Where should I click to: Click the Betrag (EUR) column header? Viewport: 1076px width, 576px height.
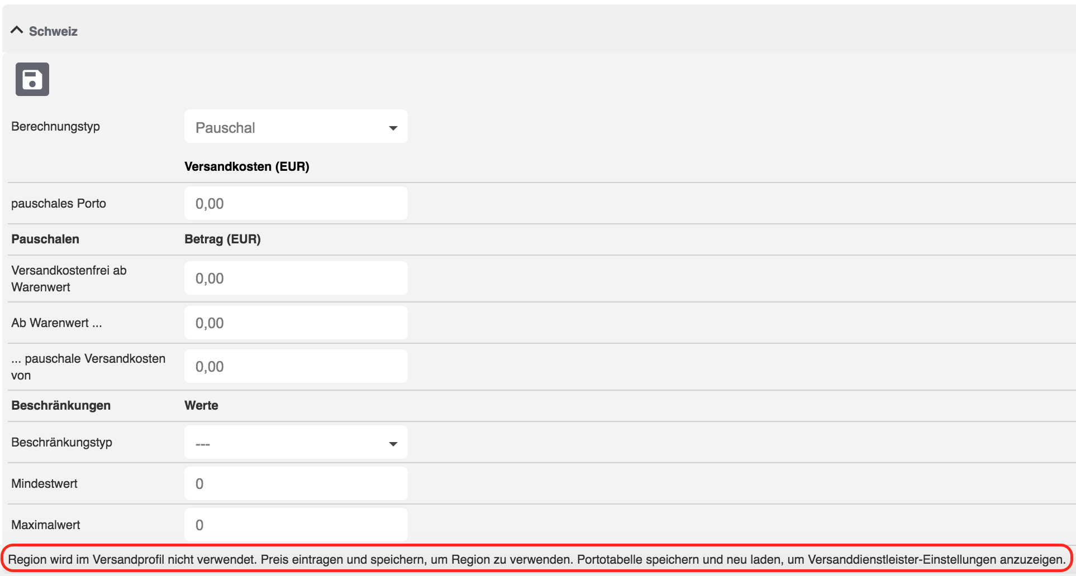tap(222, 239)
